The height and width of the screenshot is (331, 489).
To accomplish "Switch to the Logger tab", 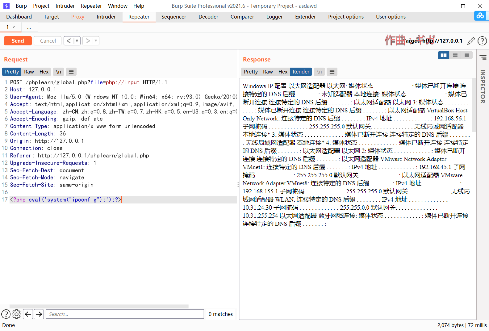I will click(274, 17).
